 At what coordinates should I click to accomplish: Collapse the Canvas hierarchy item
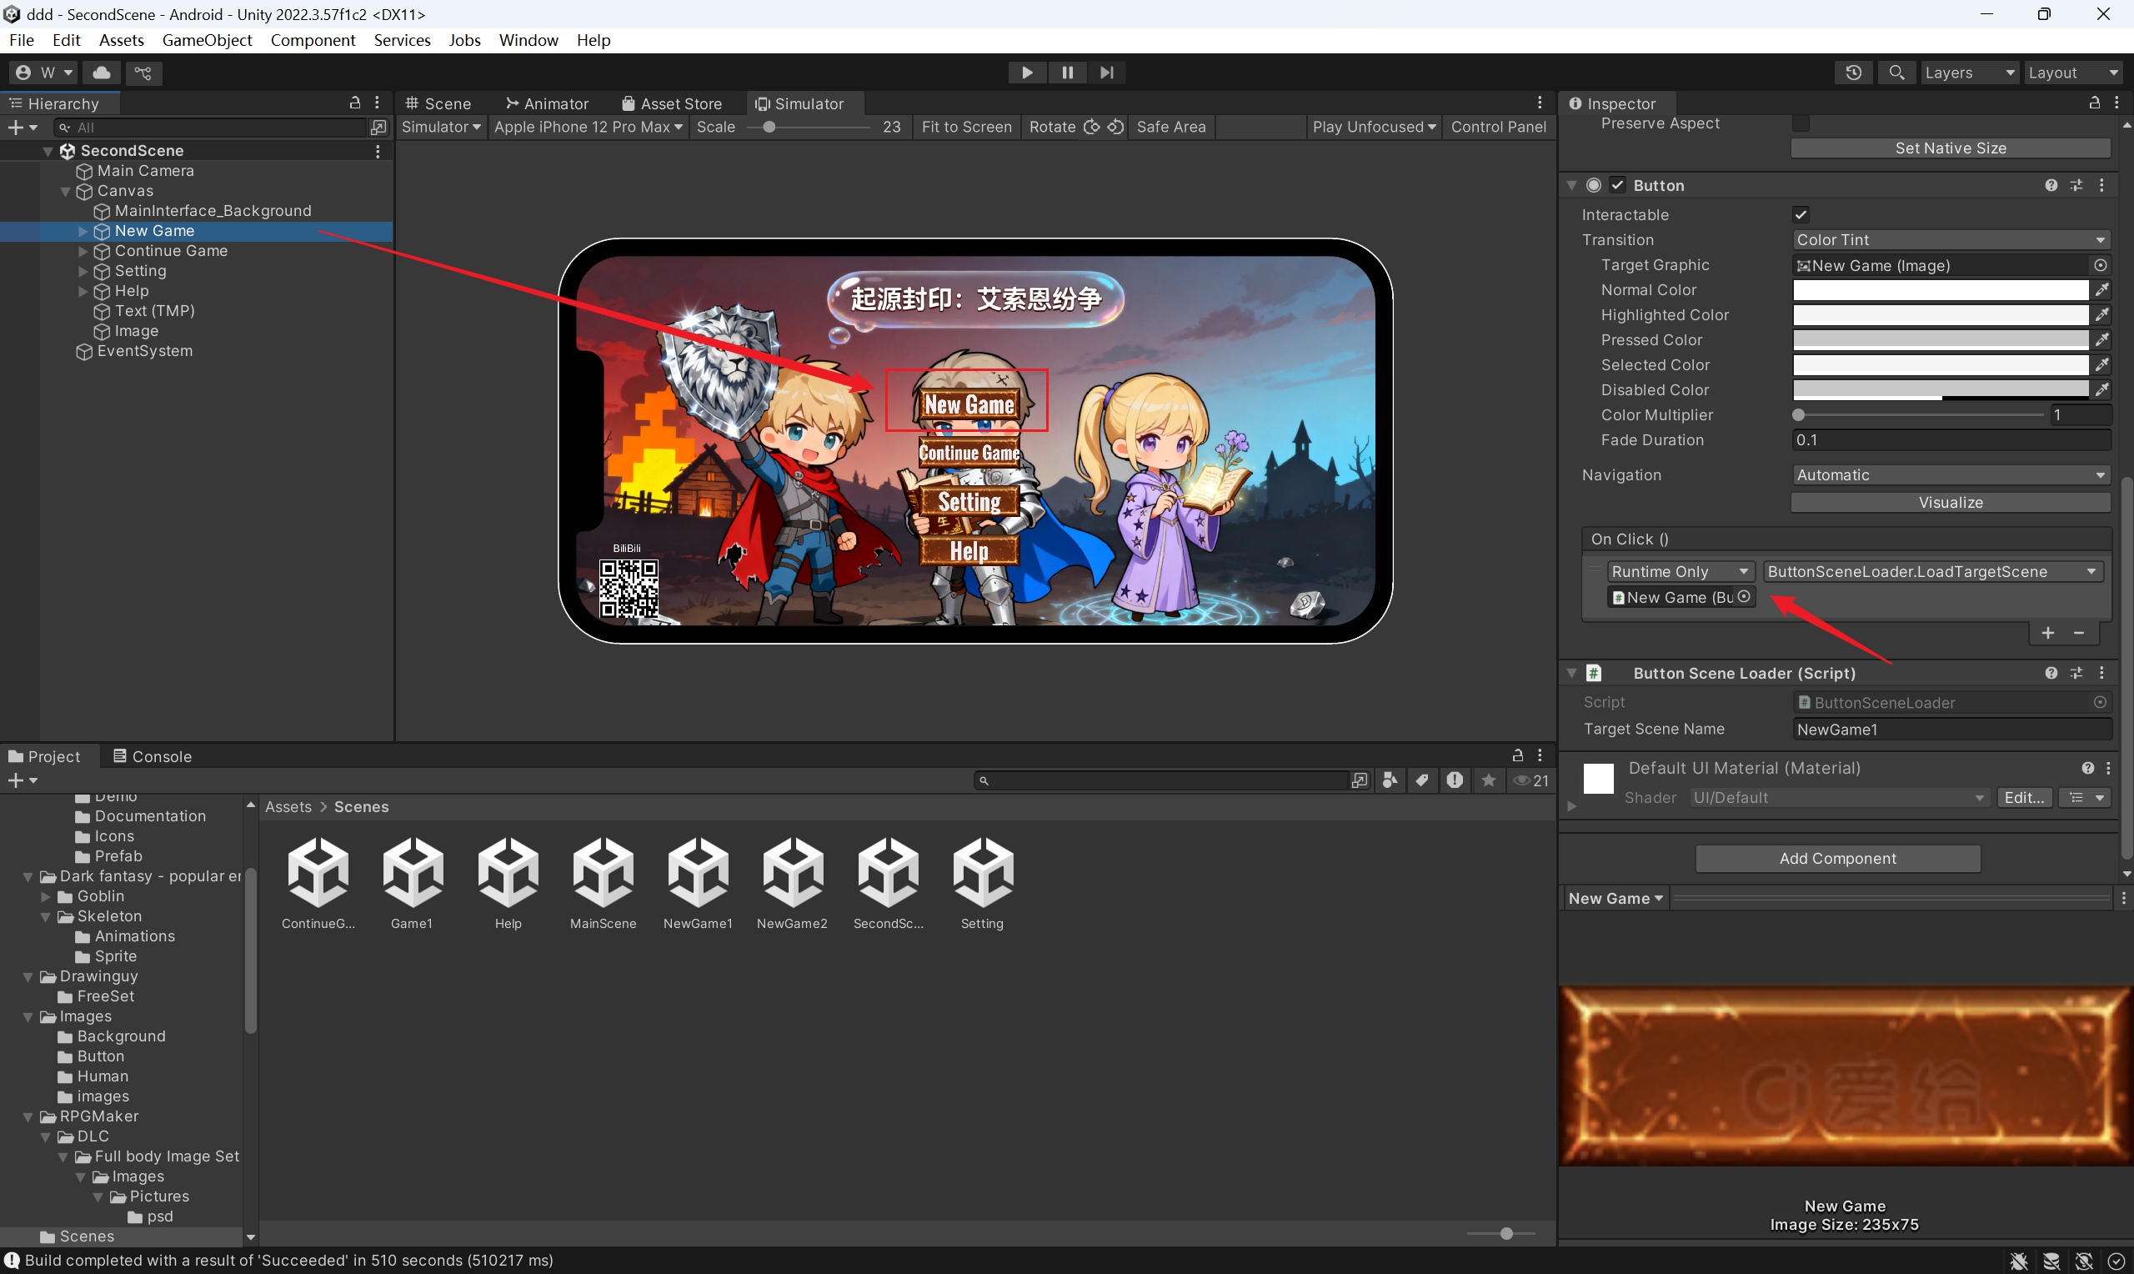65,192
